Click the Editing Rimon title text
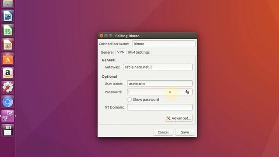Viewport: 279px width, 157px height. click(127, 36)
